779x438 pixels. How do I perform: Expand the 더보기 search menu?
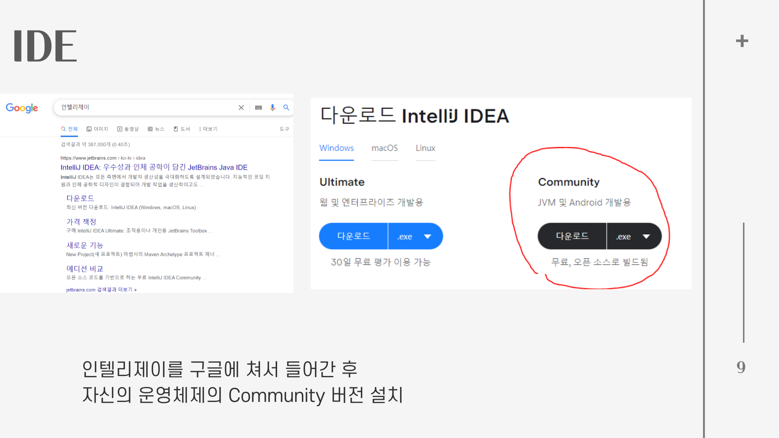[x=208, y=129]
